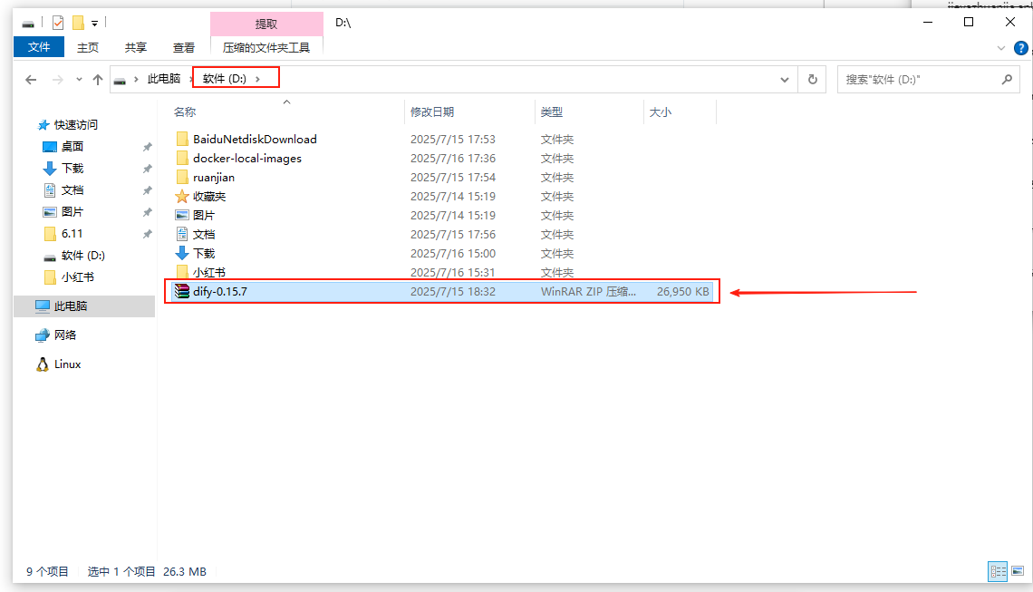Click the Properties checkmark icon in title bar
Viewport: 1033px width, 592px height.
point(58,23)
